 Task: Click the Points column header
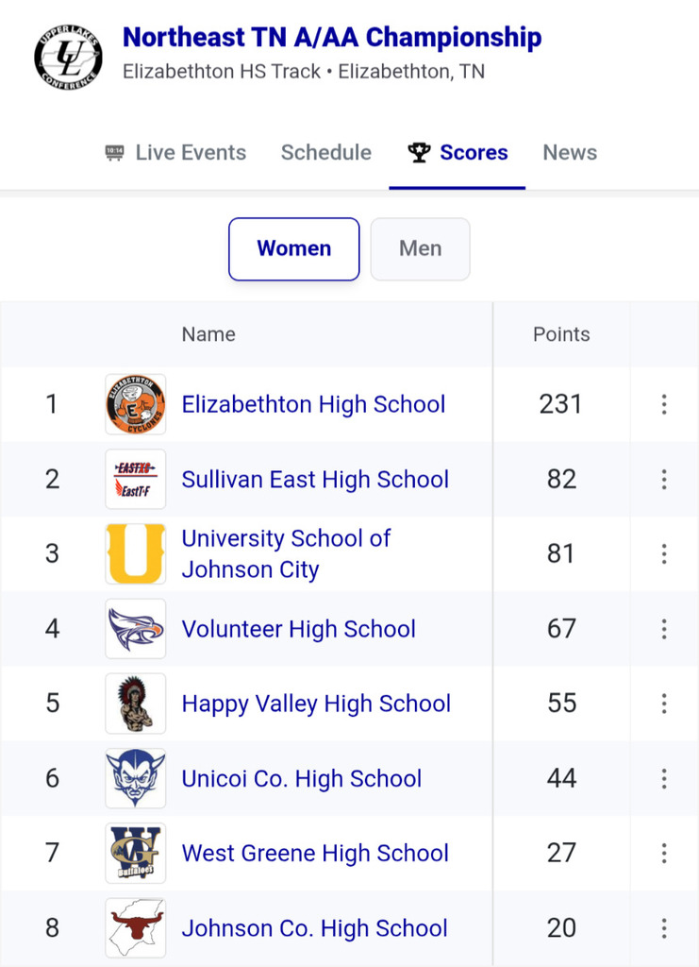point(561,334)
